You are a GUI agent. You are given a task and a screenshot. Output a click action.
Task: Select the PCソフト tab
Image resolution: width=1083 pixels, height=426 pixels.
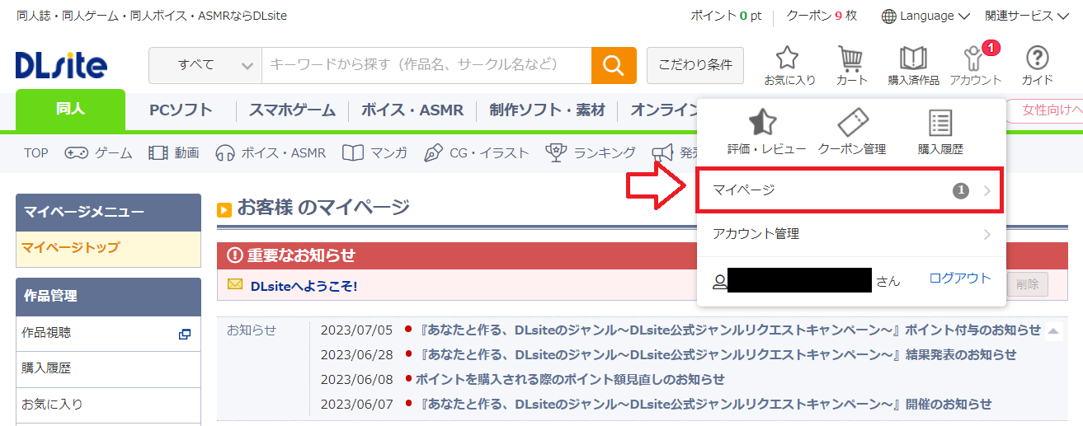181,110
